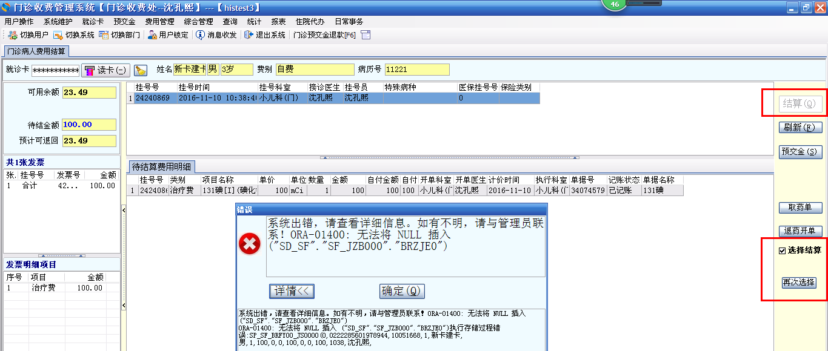Image resolution: width=828 pixels, height=351 pixels.
Task: Click the 退药开单 button
Action: (x=800, y=231)
